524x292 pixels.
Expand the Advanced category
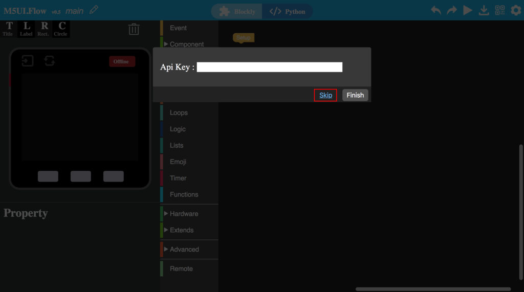pos(189,250)
